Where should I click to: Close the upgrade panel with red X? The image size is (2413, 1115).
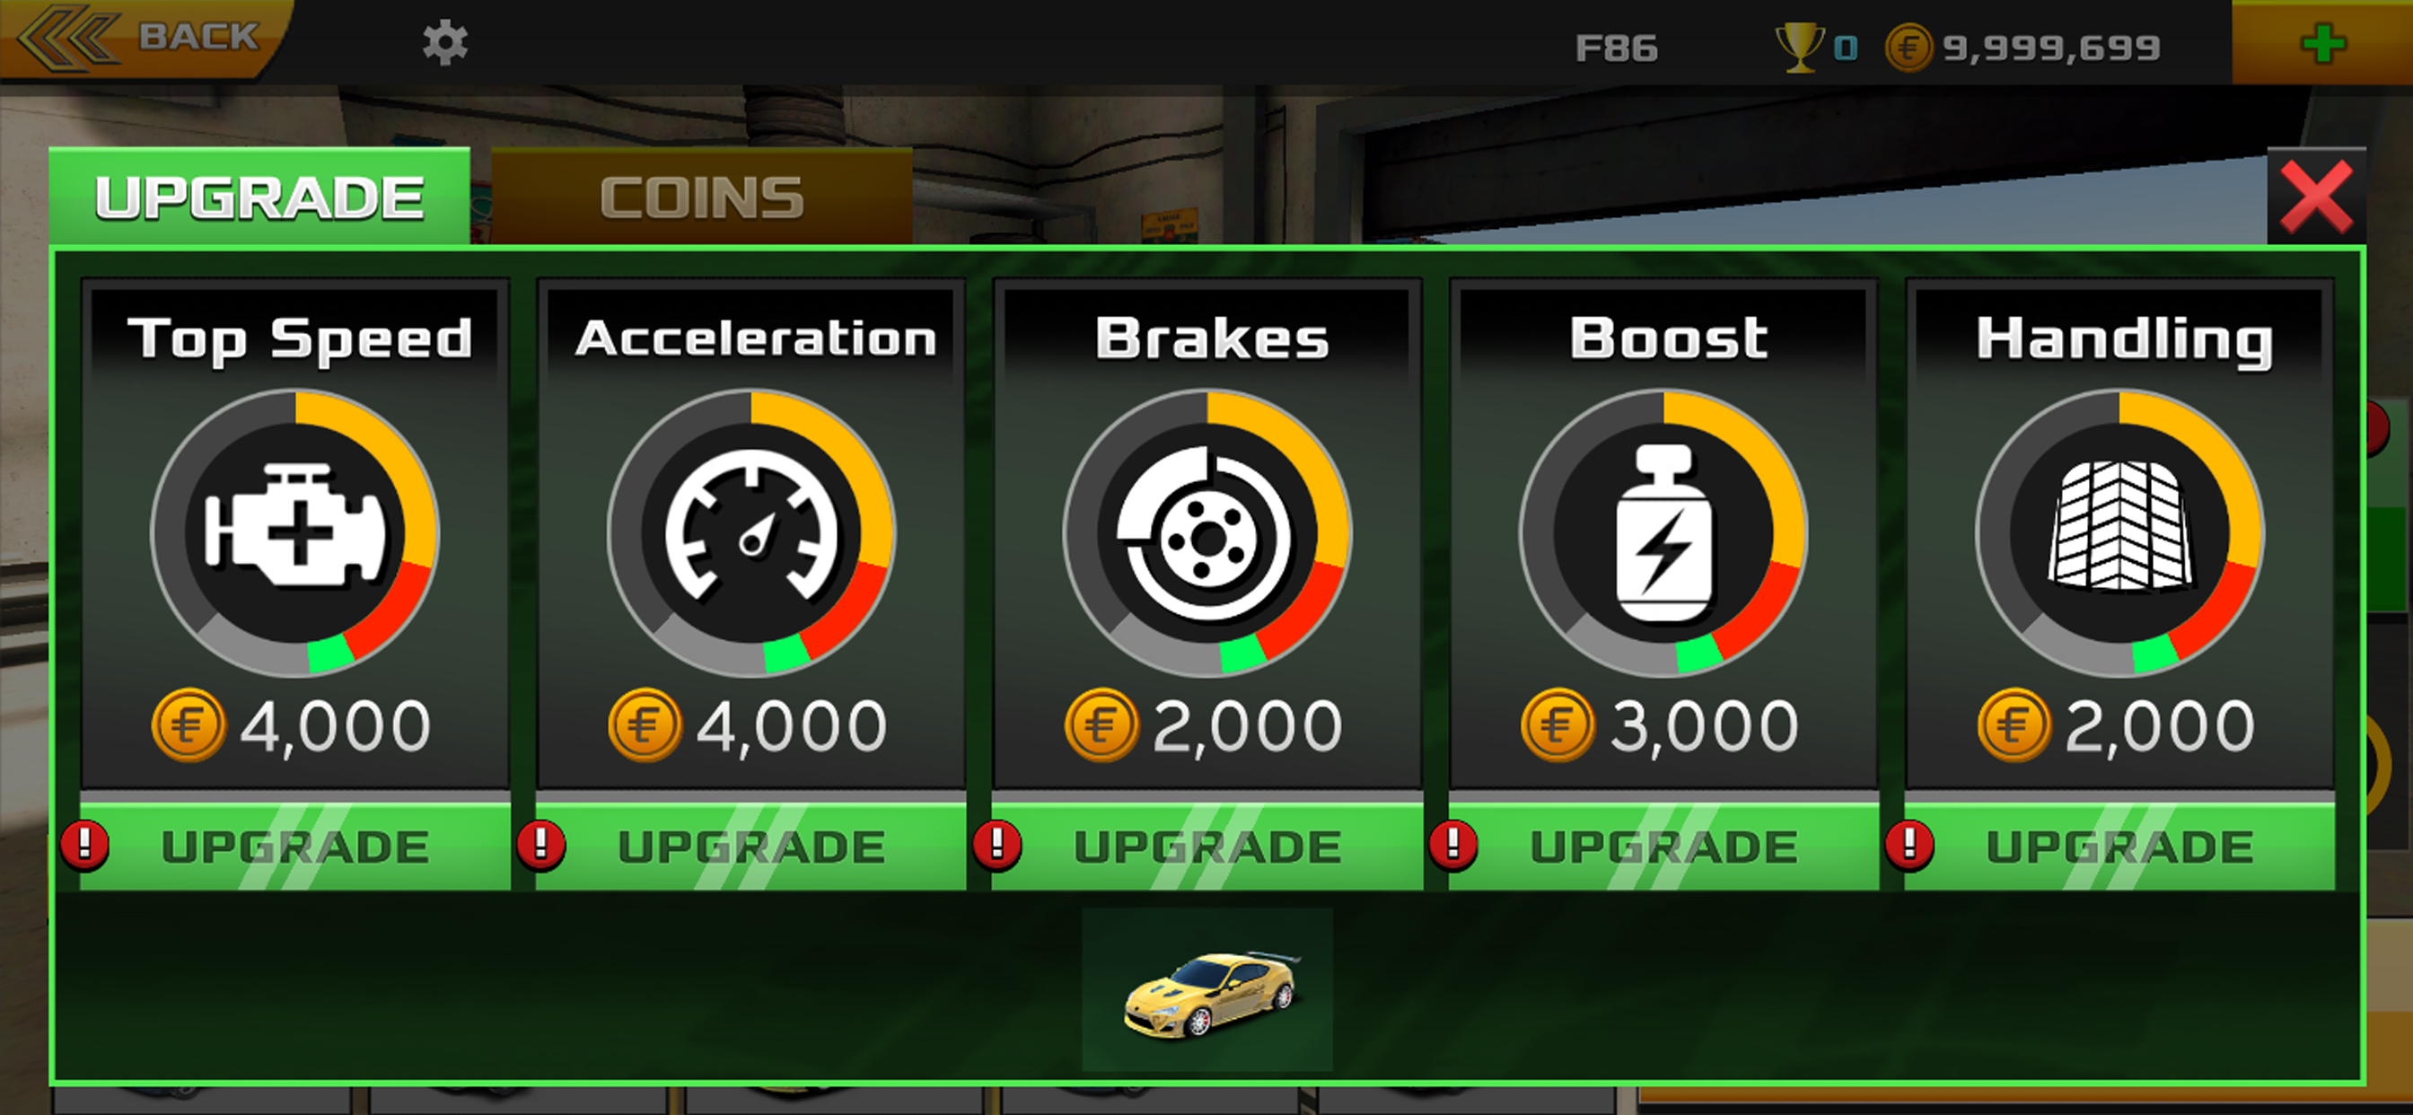pyautogui.click(x=2317, y=197)
